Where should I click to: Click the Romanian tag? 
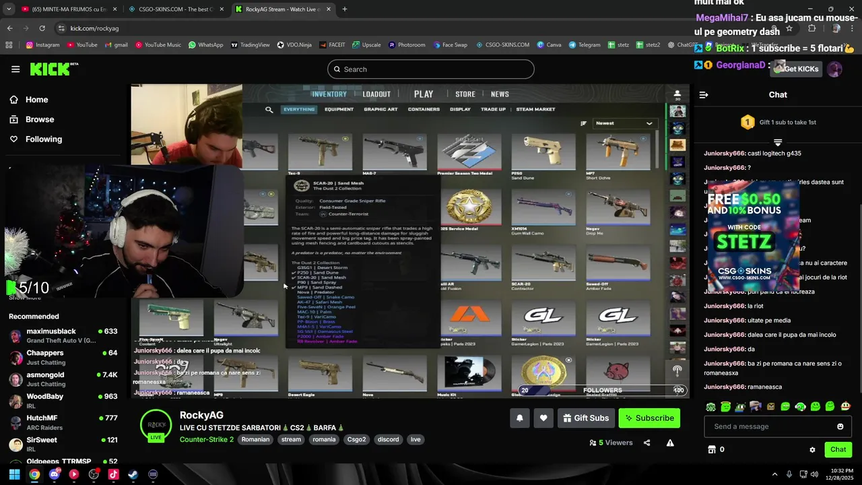point(255,439)
